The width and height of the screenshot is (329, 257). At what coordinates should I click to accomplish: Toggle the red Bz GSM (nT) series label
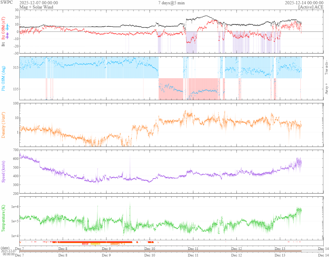coord(3,29)
